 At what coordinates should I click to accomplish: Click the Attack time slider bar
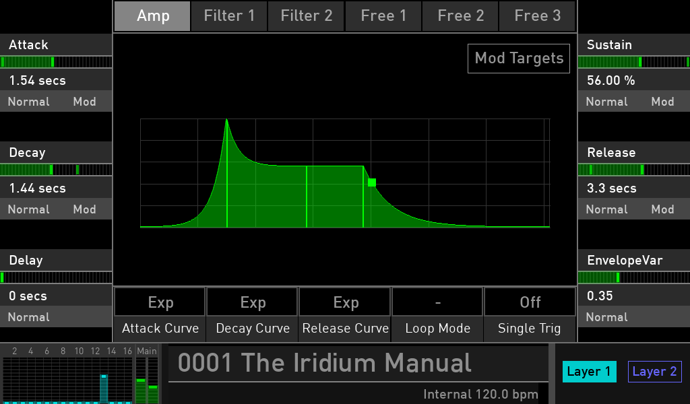pyautogui.click(x=56, y=62)
